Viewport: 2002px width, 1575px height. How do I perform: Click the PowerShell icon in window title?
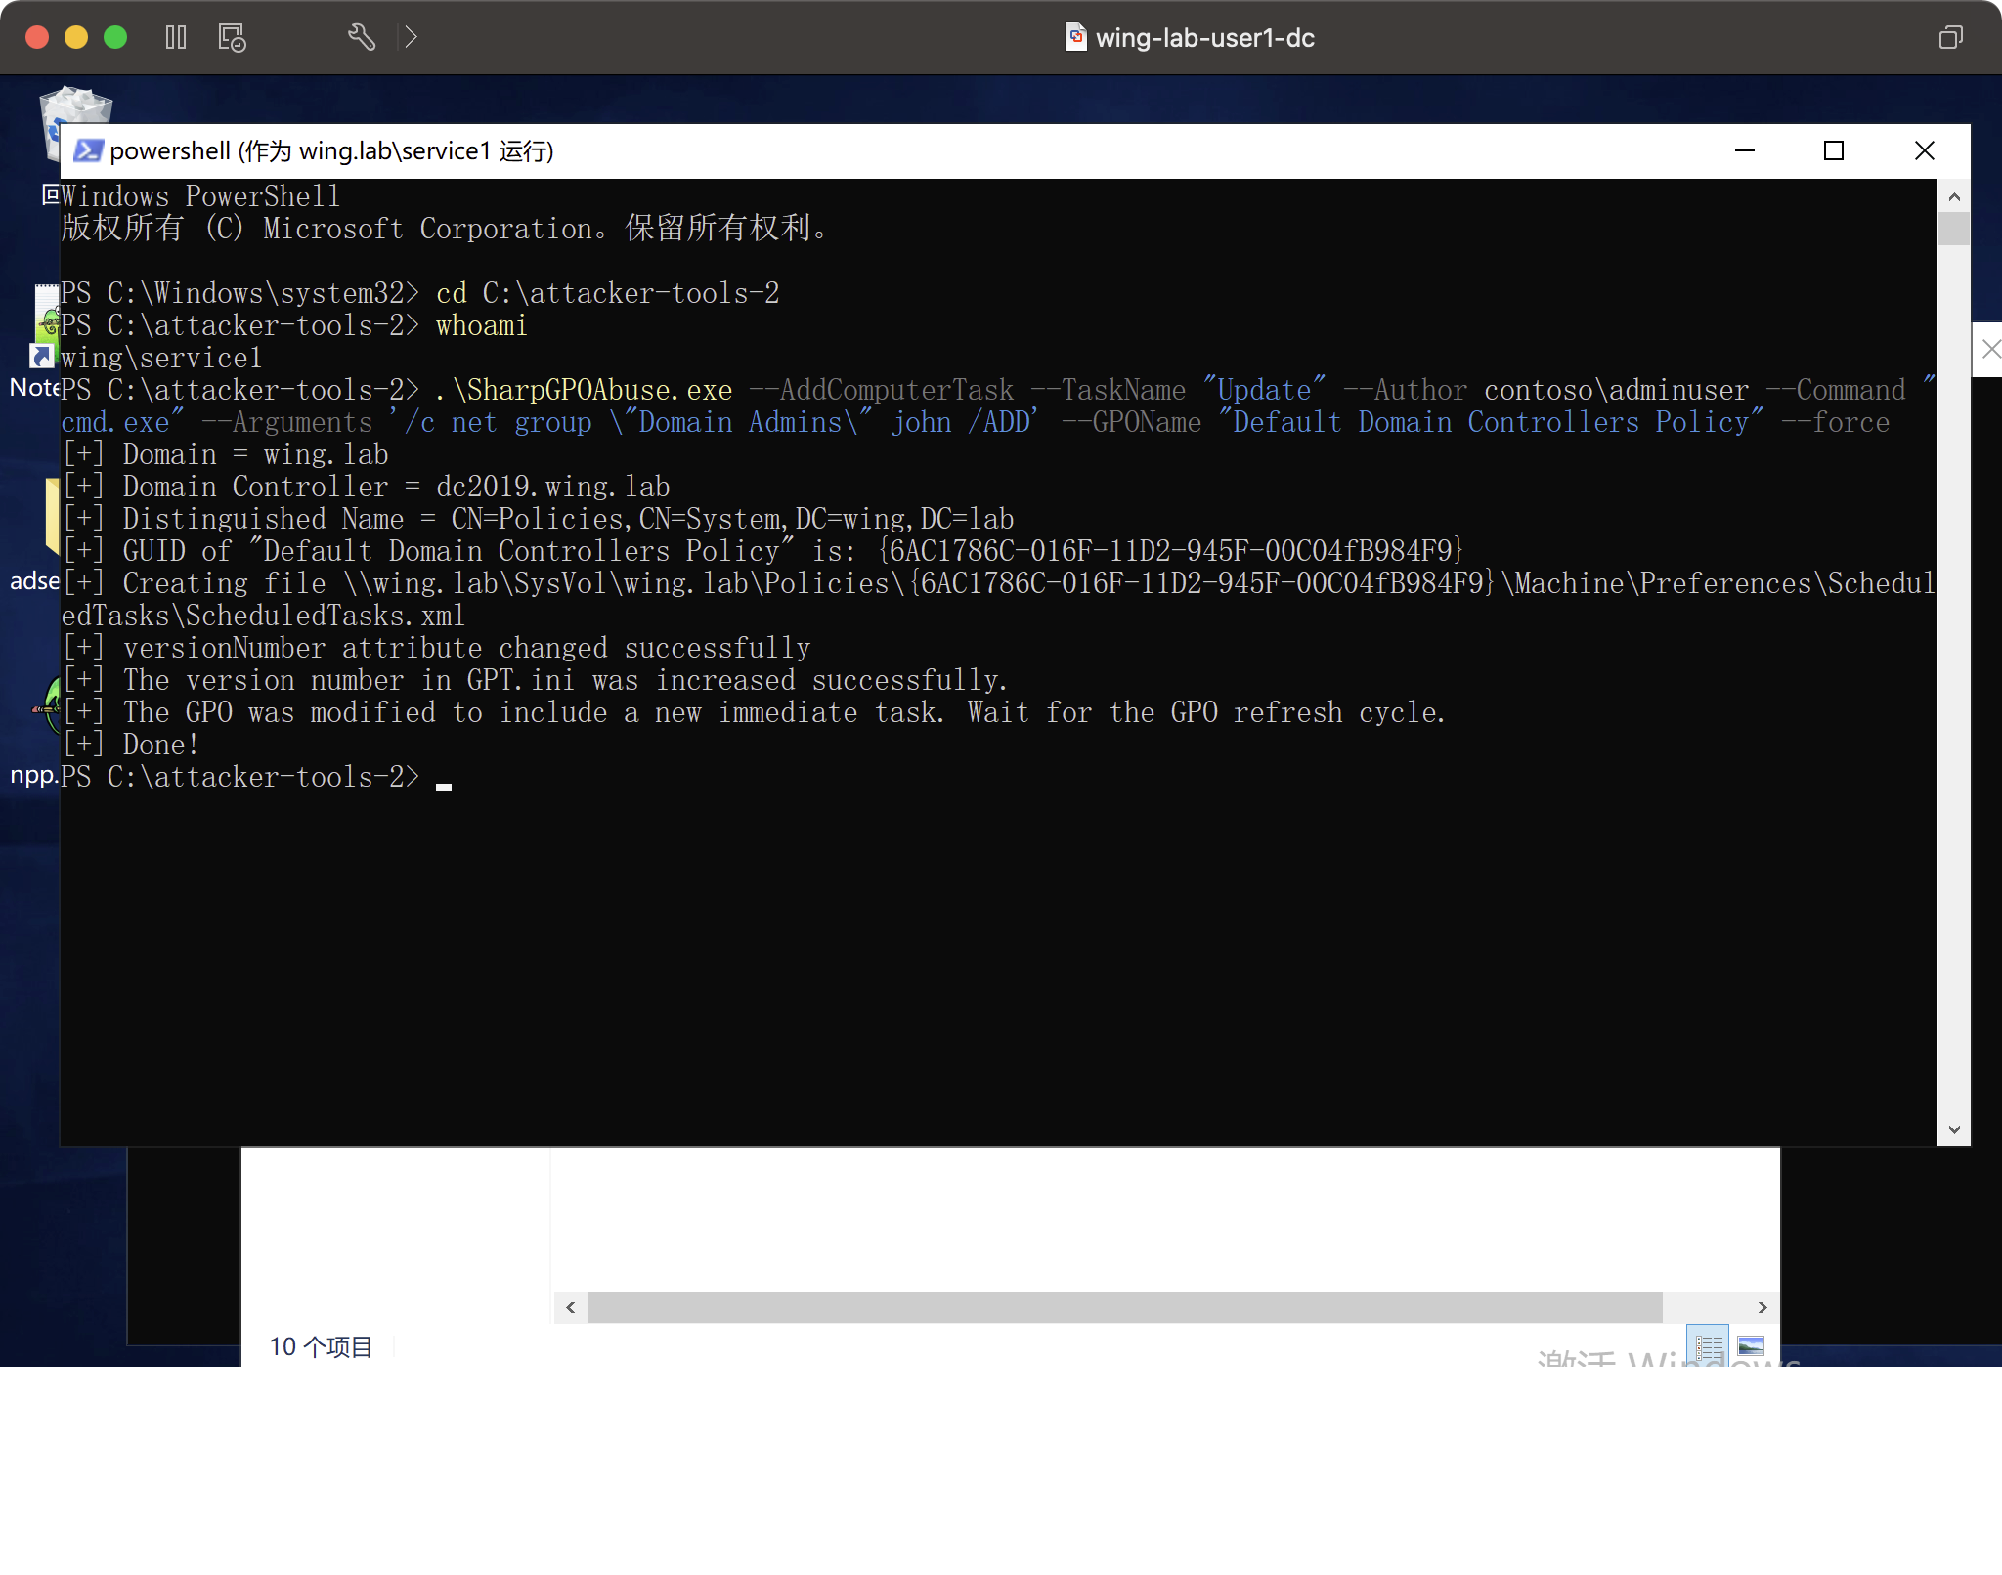88,150
